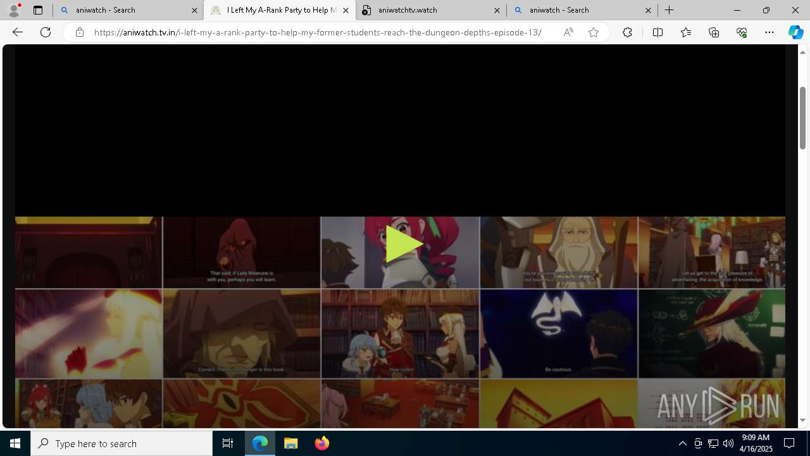
Task: Switch to the first aniwatch - Search tab
Action: tap(128, 10)
